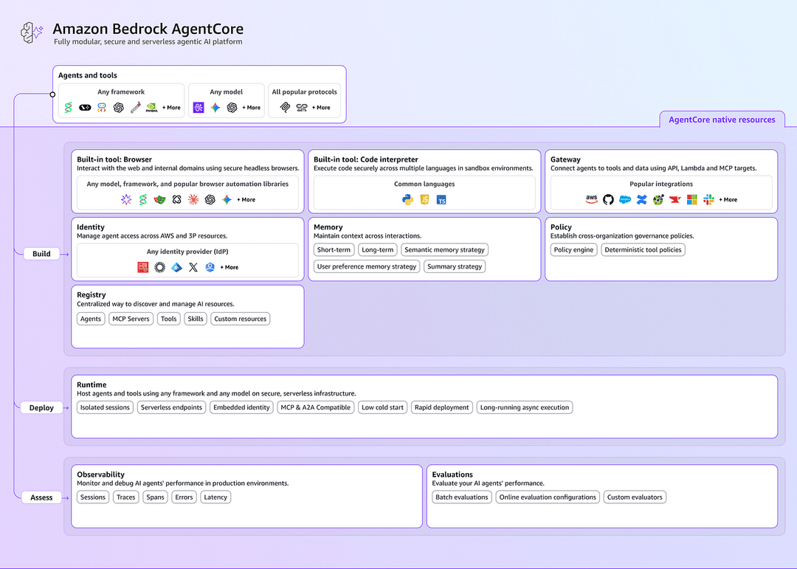This screenshot has height=569, width=797.
Task: Click the purple brain icon under Any model
Action: 199,108
